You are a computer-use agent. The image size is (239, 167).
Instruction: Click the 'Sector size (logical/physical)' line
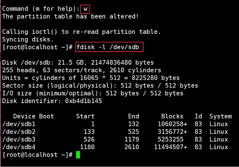point(100,85)
